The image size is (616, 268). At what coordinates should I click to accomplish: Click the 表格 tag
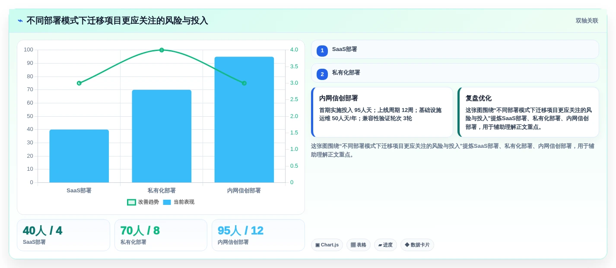(359, 245)
